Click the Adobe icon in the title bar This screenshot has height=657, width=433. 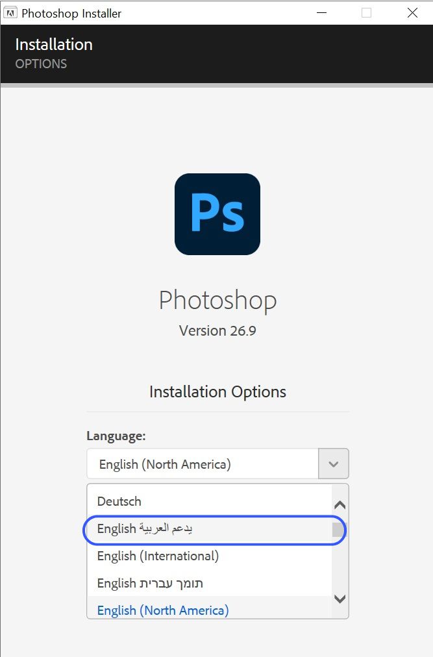coord(10,13)
